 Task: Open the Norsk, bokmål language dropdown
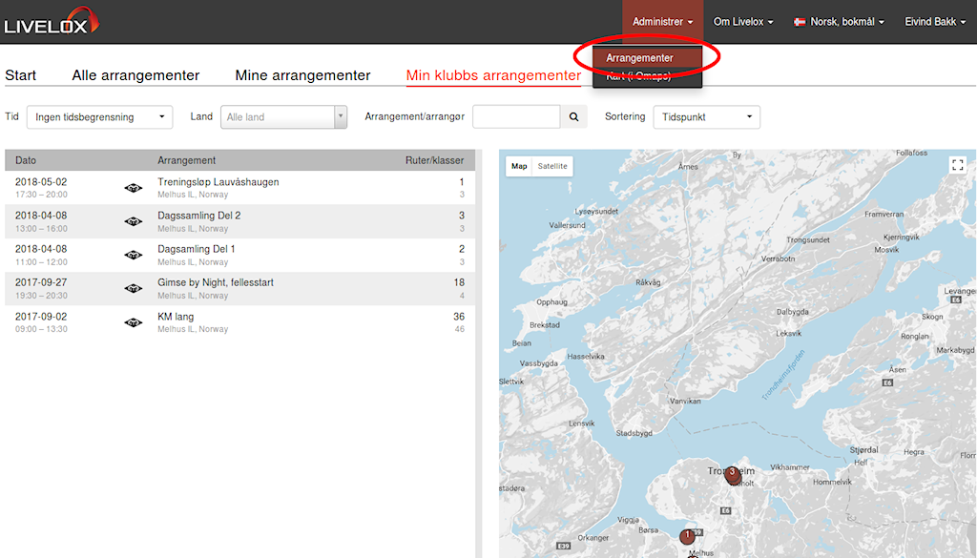(839, 22)
